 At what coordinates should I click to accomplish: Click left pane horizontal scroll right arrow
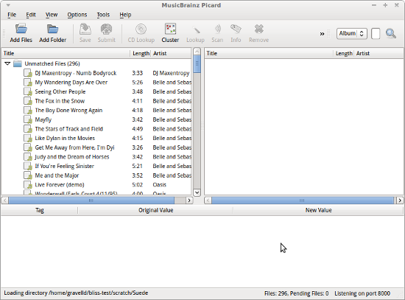pos(189,200)
